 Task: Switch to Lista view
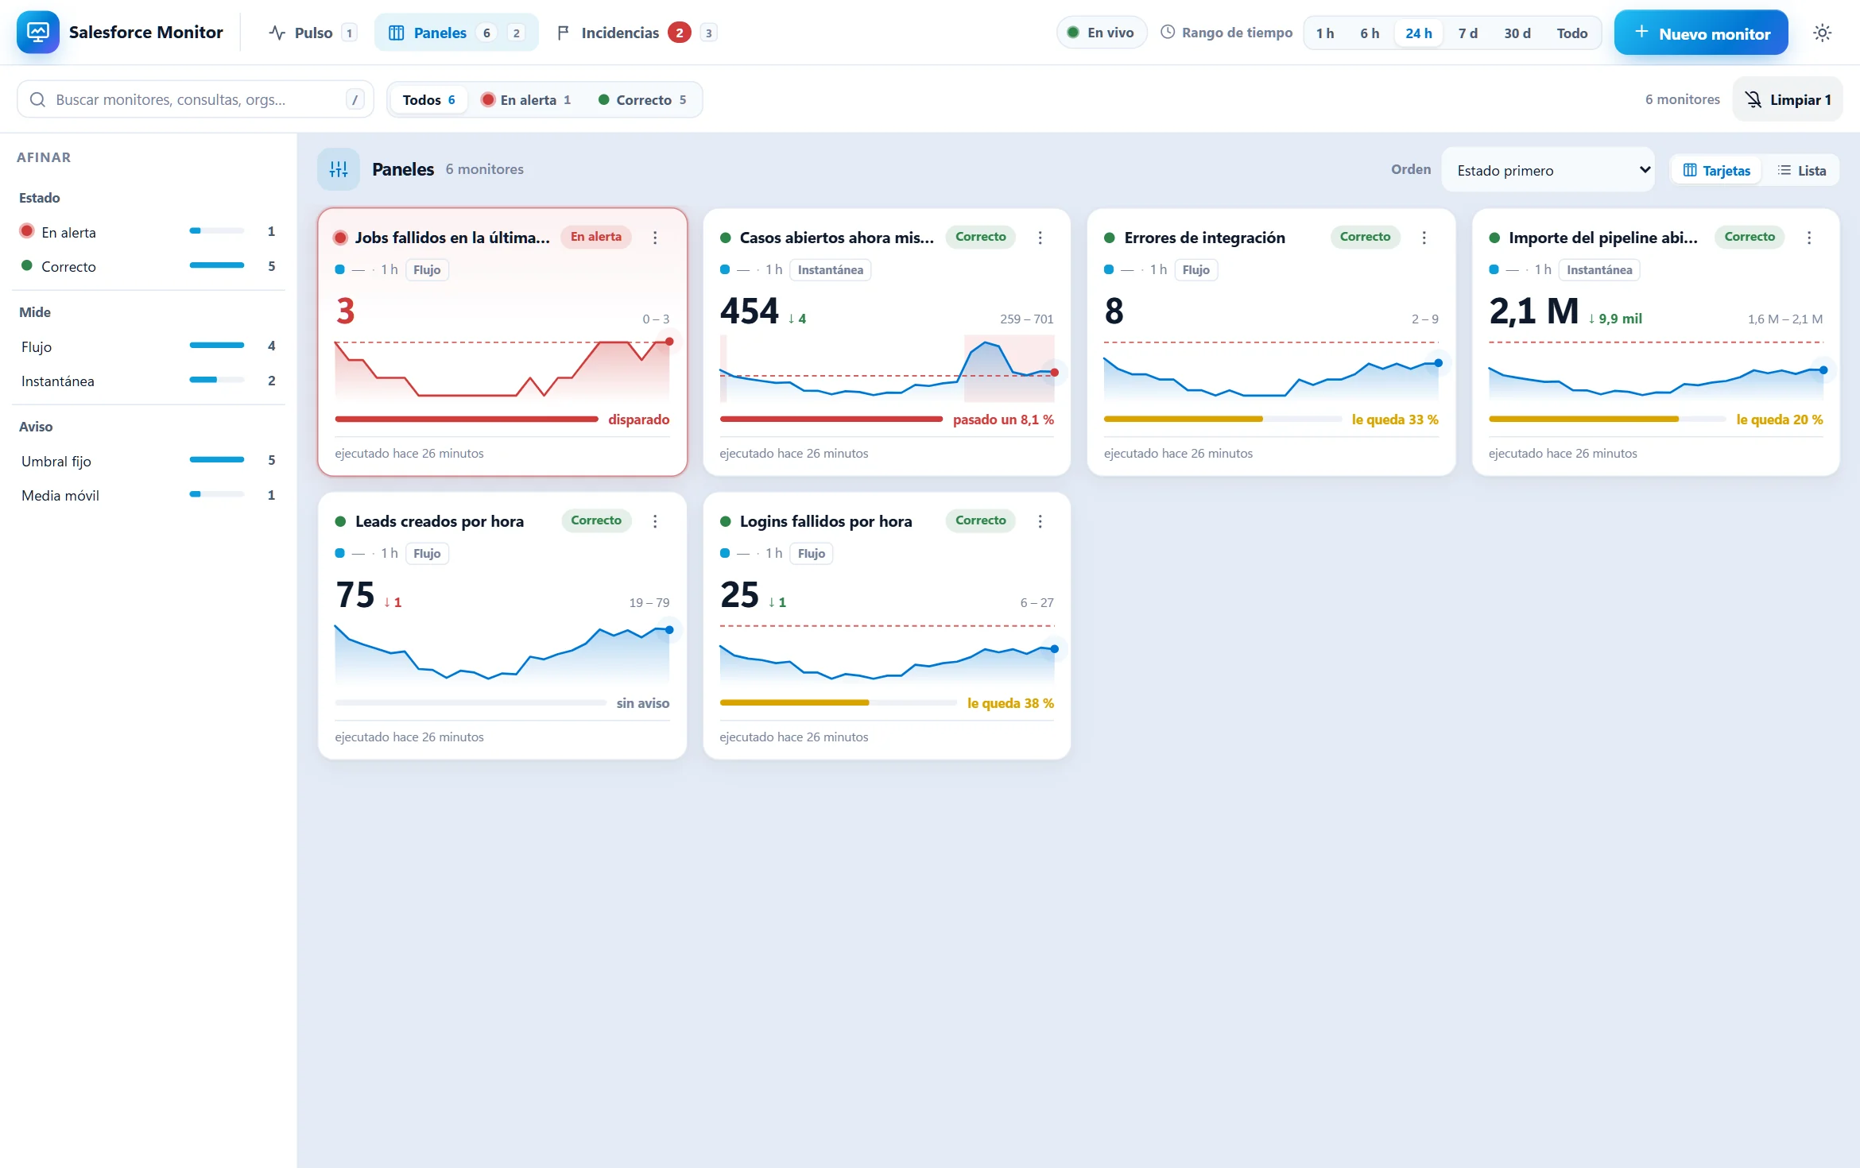coord(1802,170)
